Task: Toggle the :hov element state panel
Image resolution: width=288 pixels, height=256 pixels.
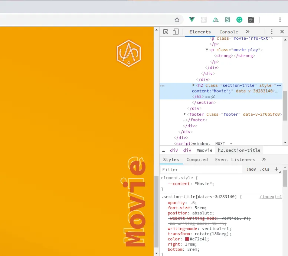Action: tap(251, 169)
